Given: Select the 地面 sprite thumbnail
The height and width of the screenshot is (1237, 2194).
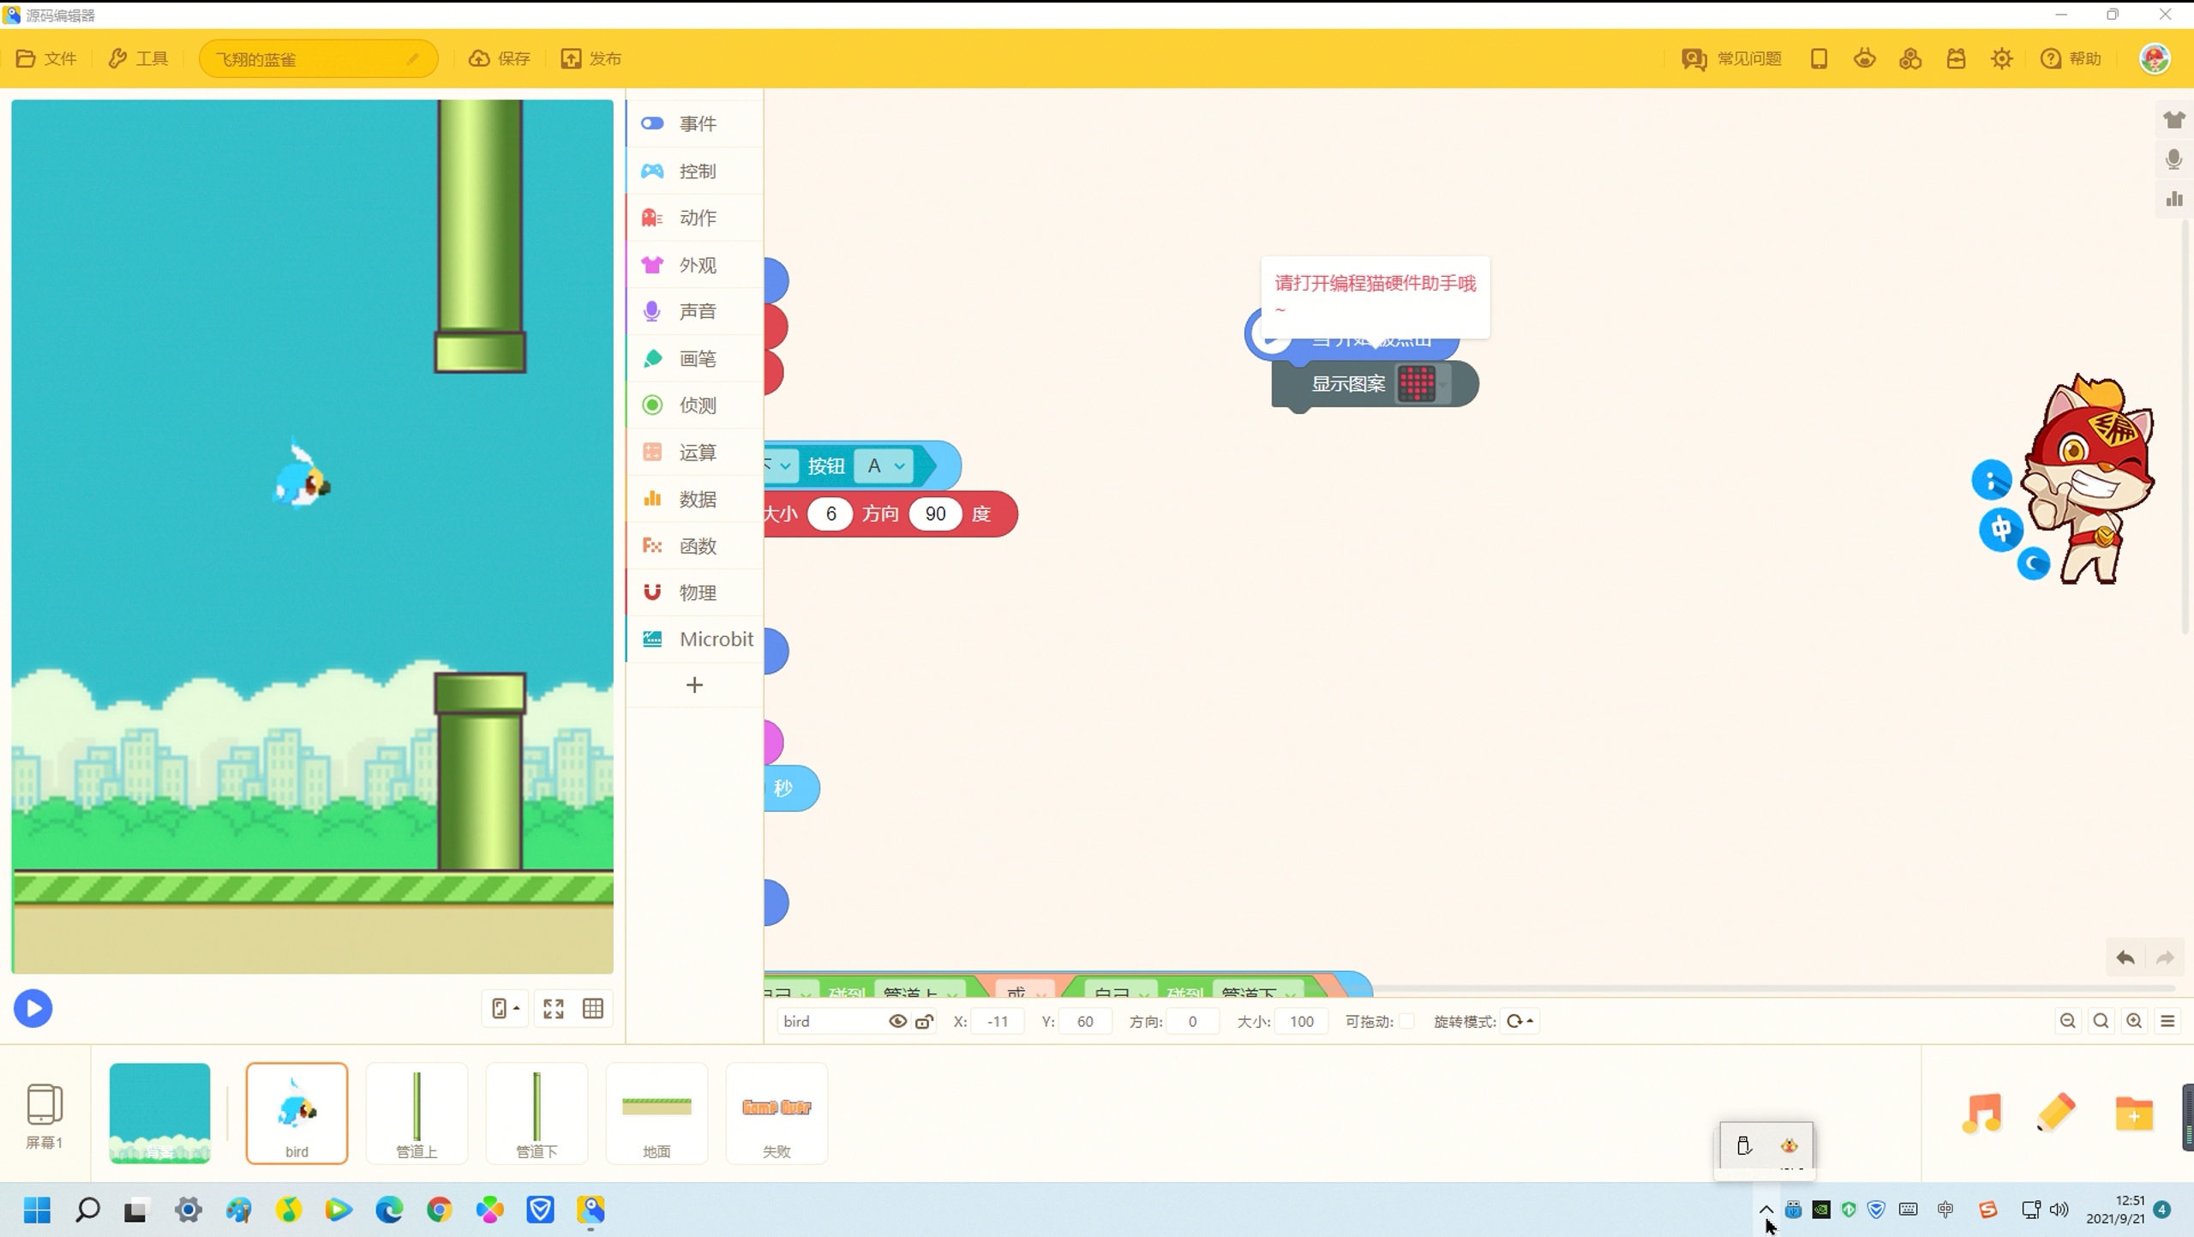Looking at the screenshot, I should 656,1113.
